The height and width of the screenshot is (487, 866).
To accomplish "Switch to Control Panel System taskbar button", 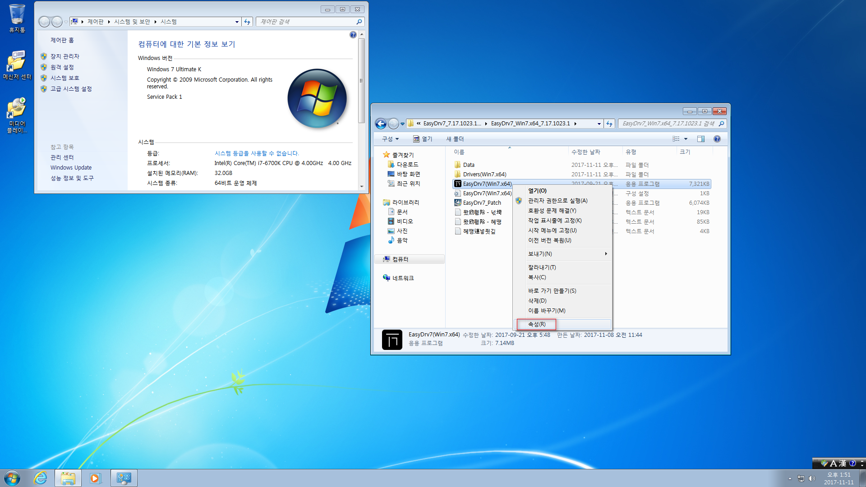I will tap(124, 478).
